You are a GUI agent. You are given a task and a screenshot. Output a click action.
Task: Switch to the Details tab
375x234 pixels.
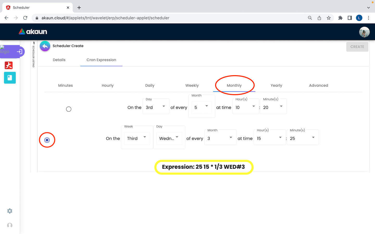click(x=59, y=60)
